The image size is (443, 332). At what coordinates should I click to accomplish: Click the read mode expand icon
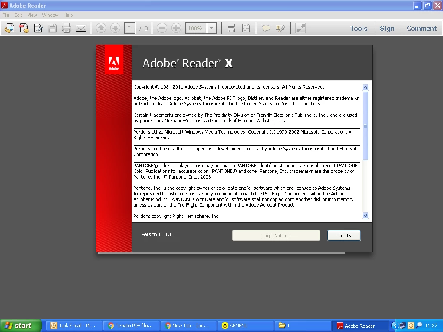[301, 28]
